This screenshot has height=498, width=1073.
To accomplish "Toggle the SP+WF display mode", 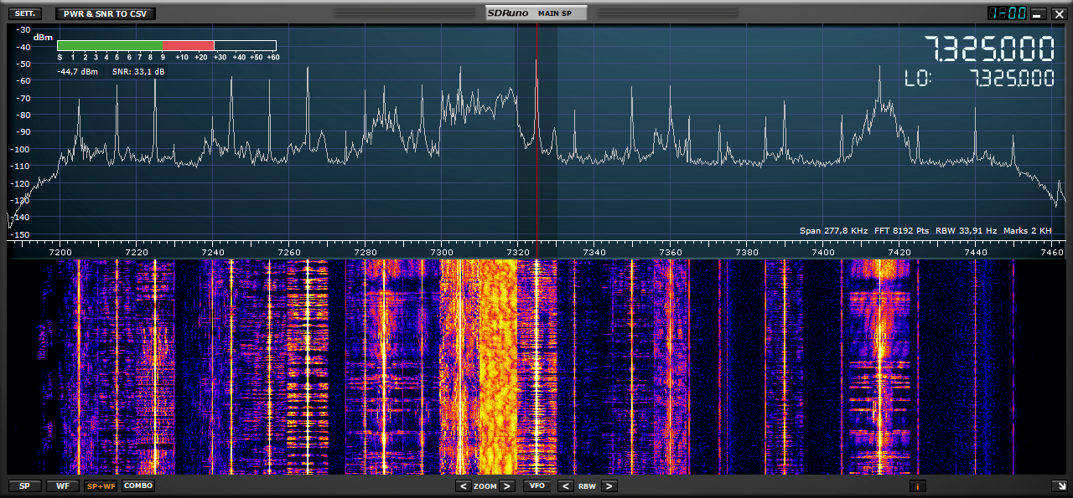I will click(101, 486).
